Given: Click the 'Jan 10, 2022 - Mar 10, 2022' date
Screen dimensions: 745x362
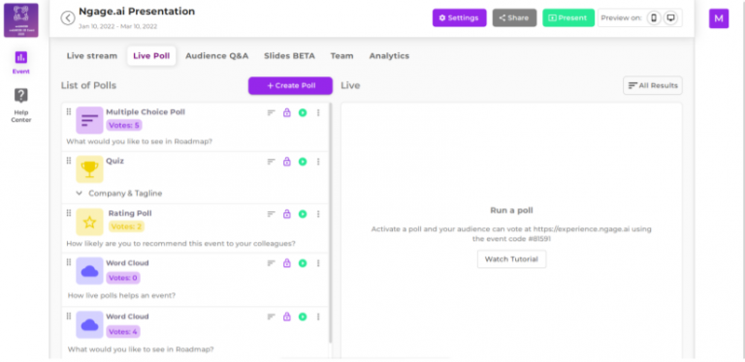Looking at the screenshot, I should point(117,26).
